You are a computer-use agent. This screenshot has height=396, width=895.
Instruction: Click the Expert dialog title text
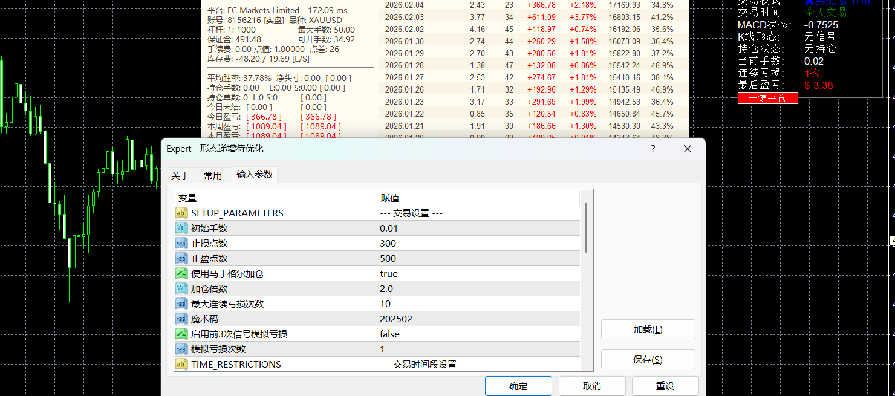point(215,149)
